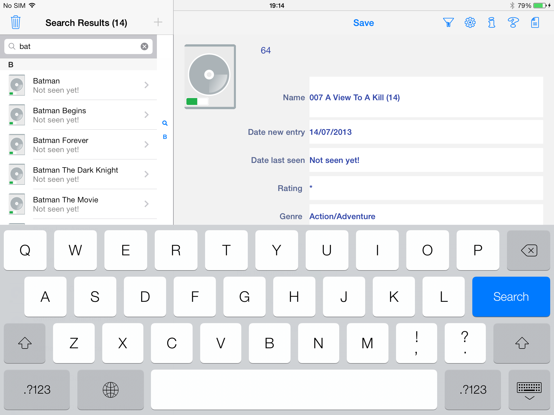Switch keyboard with globe key
Screen dimensions: 554x415
click(110, 390)
